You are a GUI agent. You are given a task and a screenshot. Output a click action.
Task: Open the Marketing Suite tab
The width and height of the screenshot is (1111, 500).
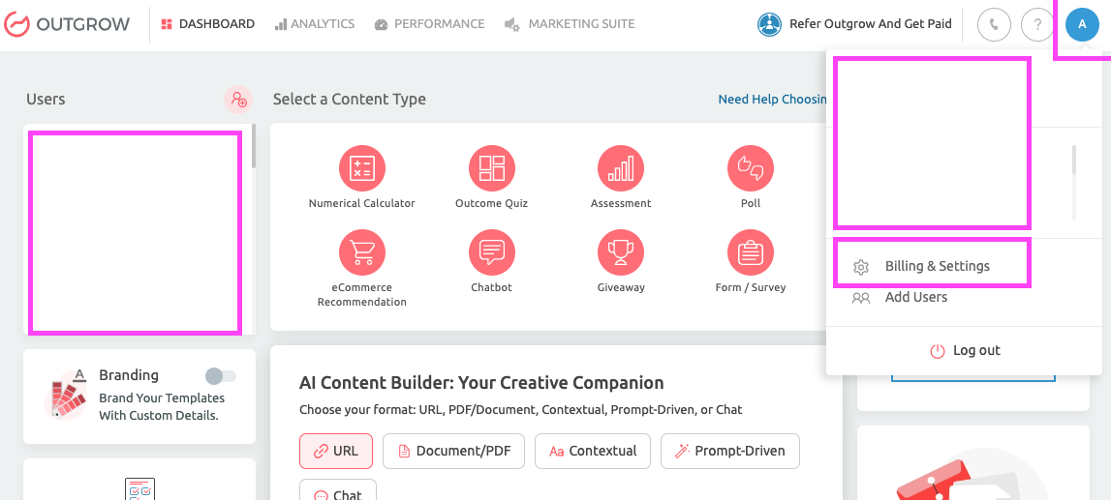point(570,24)
